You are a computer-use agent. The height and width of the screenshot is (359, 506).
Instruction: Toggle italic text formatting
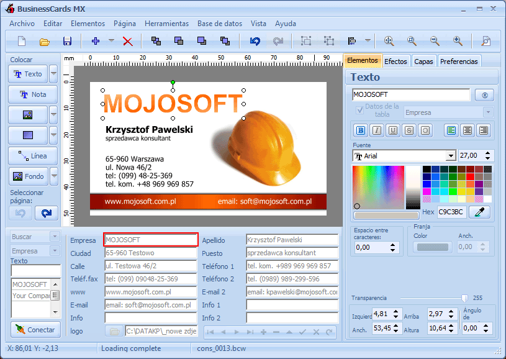[x=377, y=130]
